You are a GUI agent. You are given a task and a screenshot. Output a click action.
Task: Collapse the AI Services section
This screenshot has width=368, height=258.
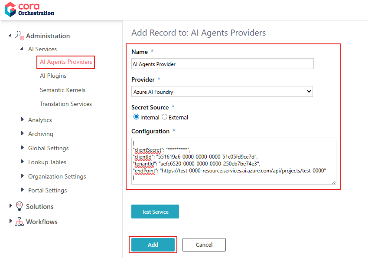click(22, 49)
